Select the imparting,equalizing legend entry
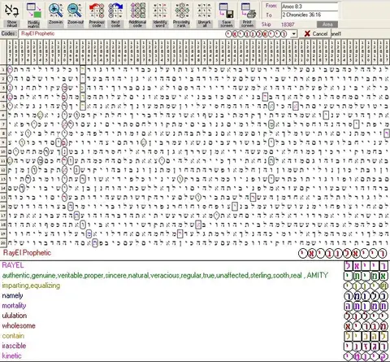Viewport: 390px width, 362px height. (31, 286)
